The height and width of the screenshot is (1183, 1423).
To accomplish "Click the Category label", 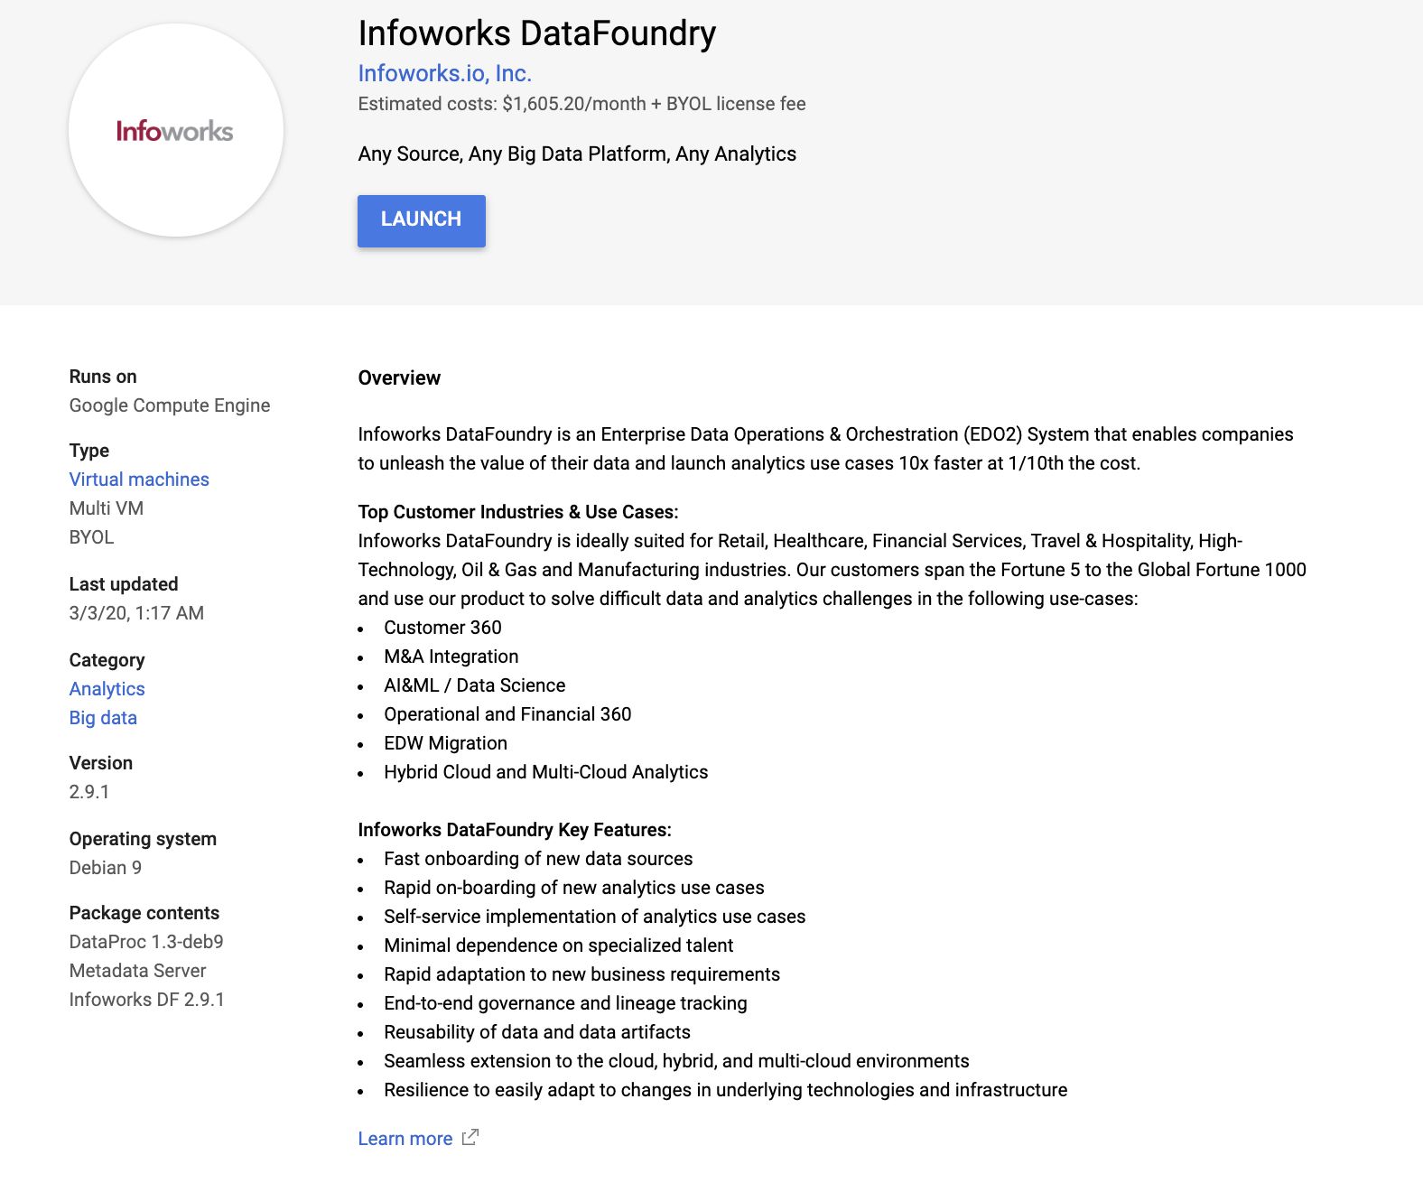I will coord(107,660).
